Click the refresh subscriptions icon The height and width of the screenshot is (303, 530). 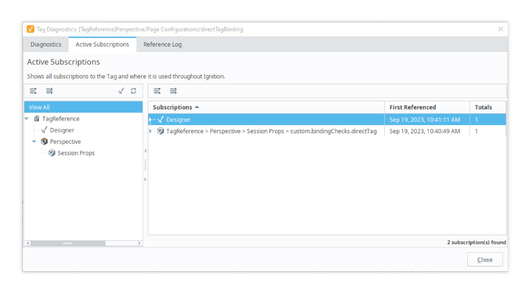tap(133, 91)
